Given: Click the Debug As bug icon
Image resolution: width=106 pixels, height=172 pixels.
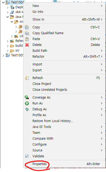Looking at the screenshot, I should coord(27,109).
